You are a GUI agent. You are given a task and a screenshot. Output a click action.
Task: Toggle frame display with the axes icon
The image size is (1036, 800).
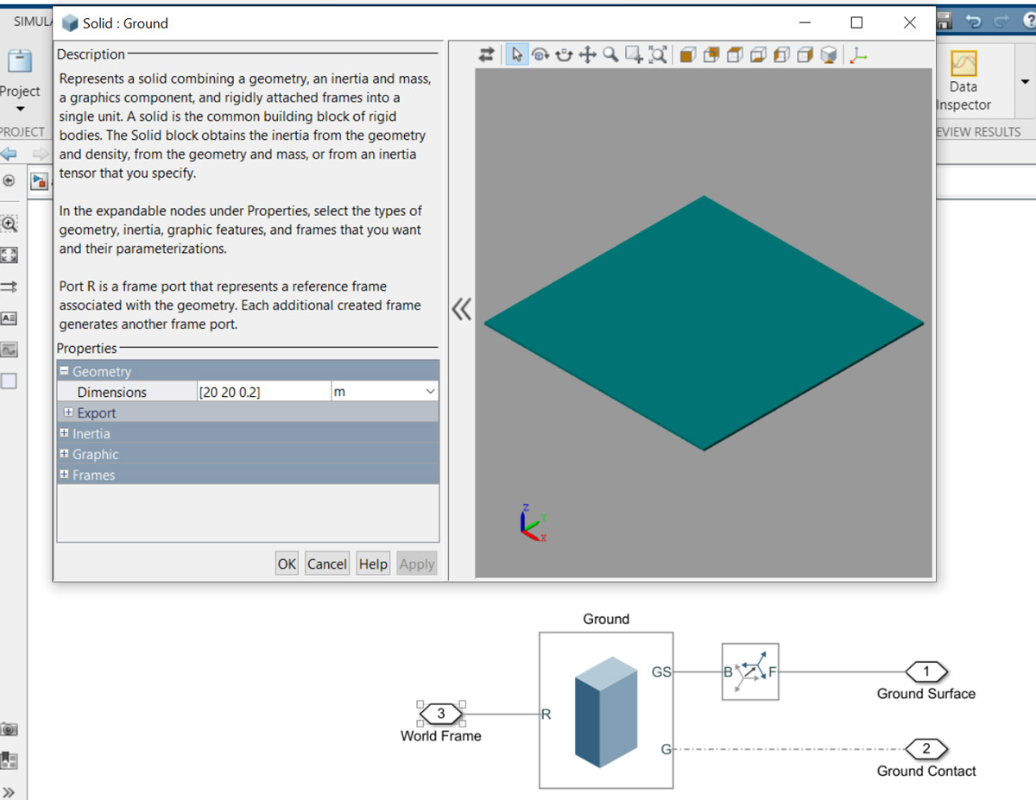click(x=858, y=54)
